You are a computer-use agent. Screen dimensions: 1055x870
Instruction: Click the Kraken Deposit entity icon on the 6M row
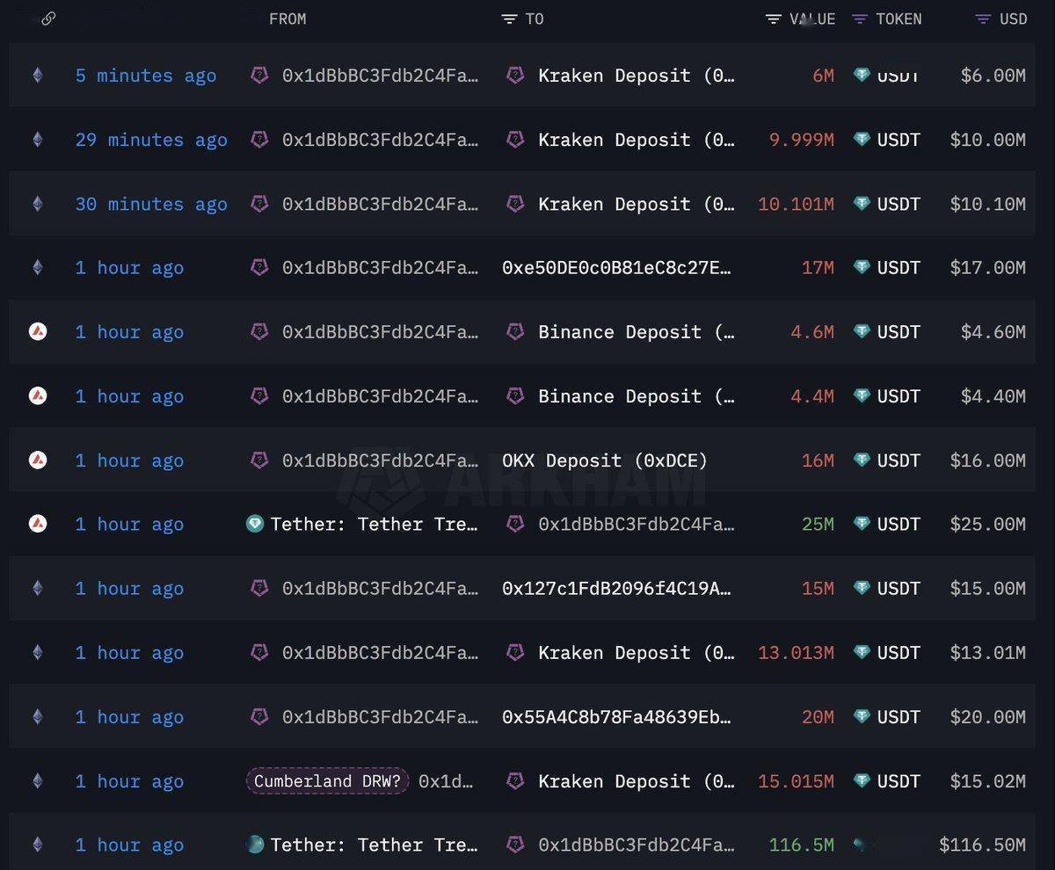[515, 76]
